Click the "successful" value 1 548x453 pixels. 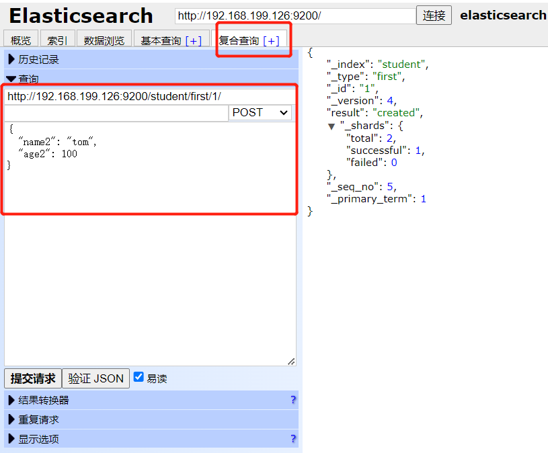418,150
